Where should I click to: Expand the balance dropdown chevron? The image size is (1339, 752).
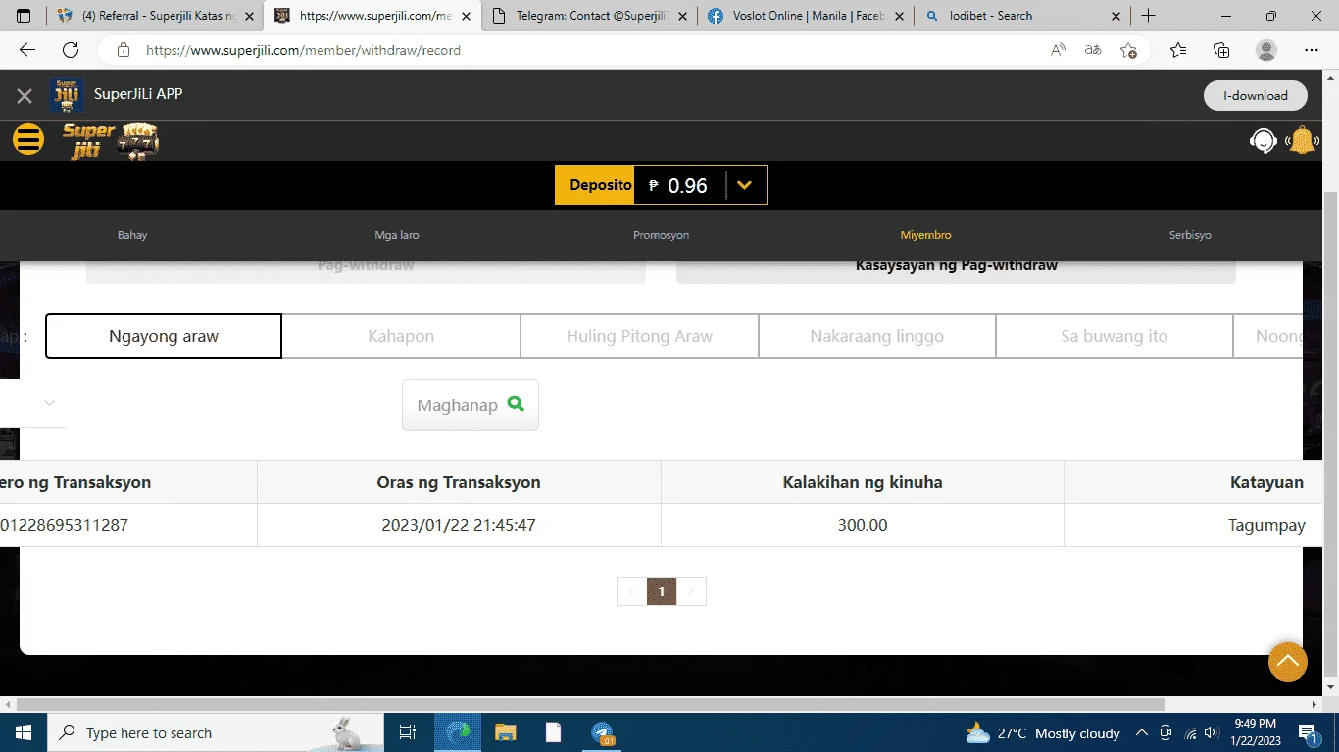(x=745, y=185)
